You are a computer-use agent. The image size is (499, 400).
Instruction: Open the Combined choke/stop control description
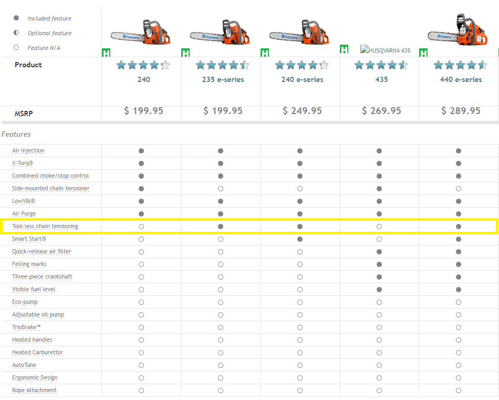[50, 176]
